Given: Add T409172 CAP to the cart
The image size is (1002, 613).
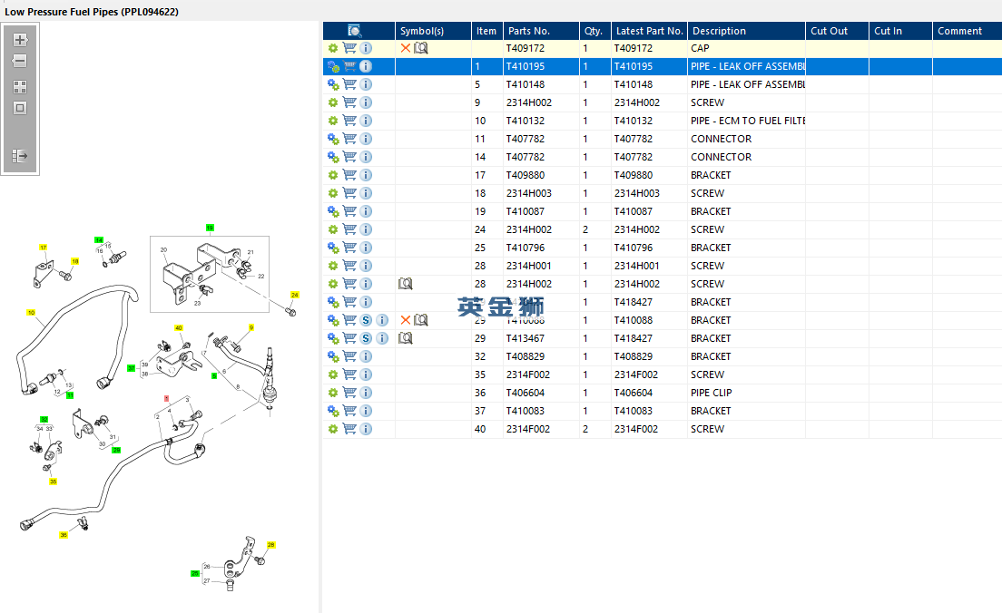Looking at the screenshot, I should coord(349,48).
